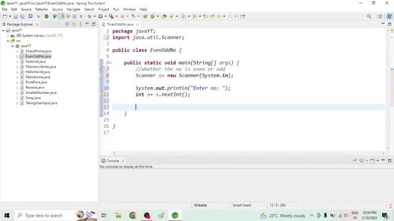Click Windows taskbar search box
Viewport: 394px width, 221px height.
(x=55, y=215)
